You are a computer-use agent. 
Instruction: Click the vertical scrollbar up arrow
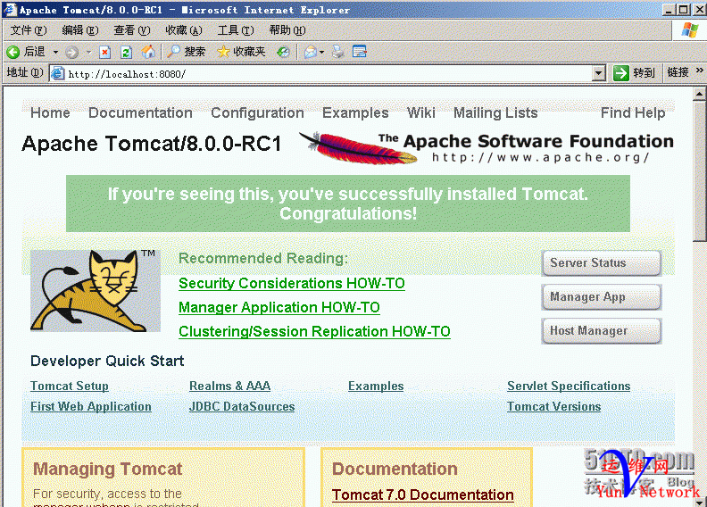(x=699, y=95)
